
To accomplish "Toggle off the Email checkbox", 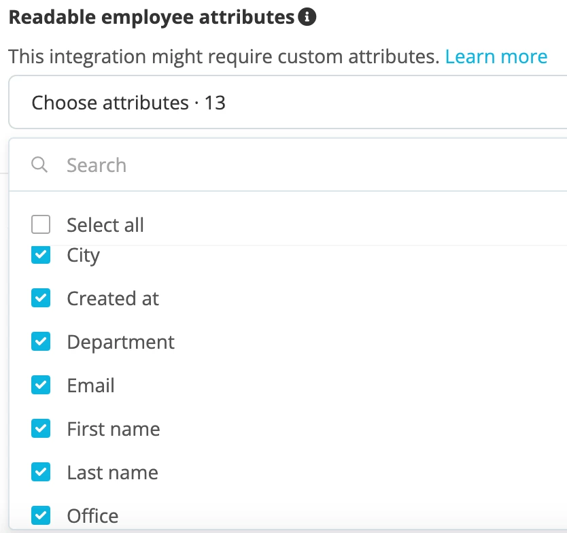I will [41, 385].
